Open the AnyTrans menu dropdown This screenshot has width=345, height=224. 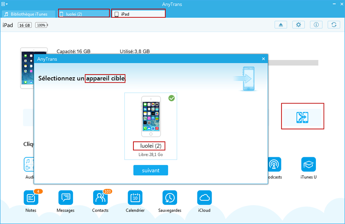tap(5, 4)
